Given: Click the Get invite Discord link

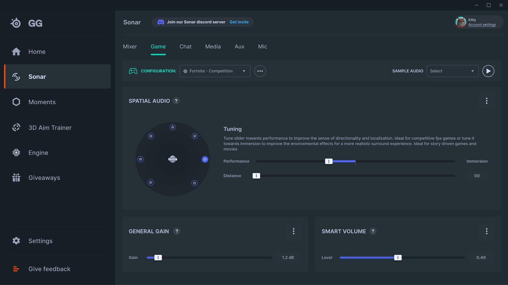Looking at the screenshot, I should (239, 22).
